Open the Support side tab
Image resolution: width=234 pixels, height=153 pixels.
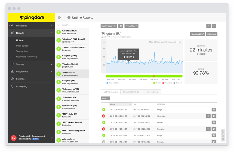tap(223, 135)
